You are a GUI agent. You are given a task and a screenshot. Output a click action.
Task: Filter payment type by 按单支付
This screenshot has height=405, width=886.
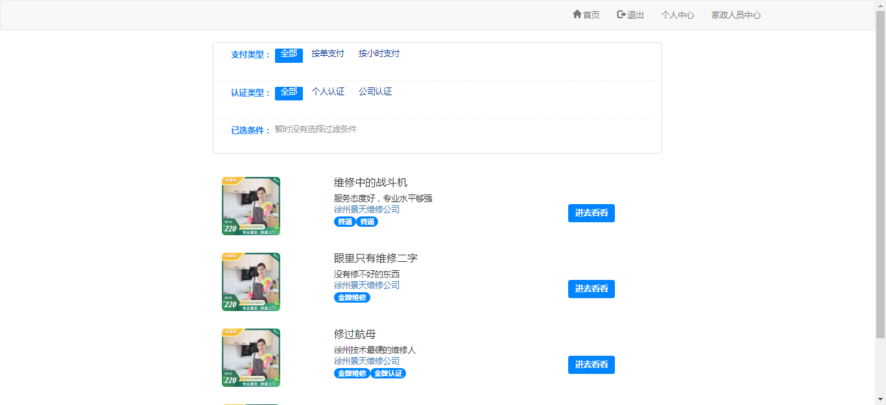tap(328, 54)
